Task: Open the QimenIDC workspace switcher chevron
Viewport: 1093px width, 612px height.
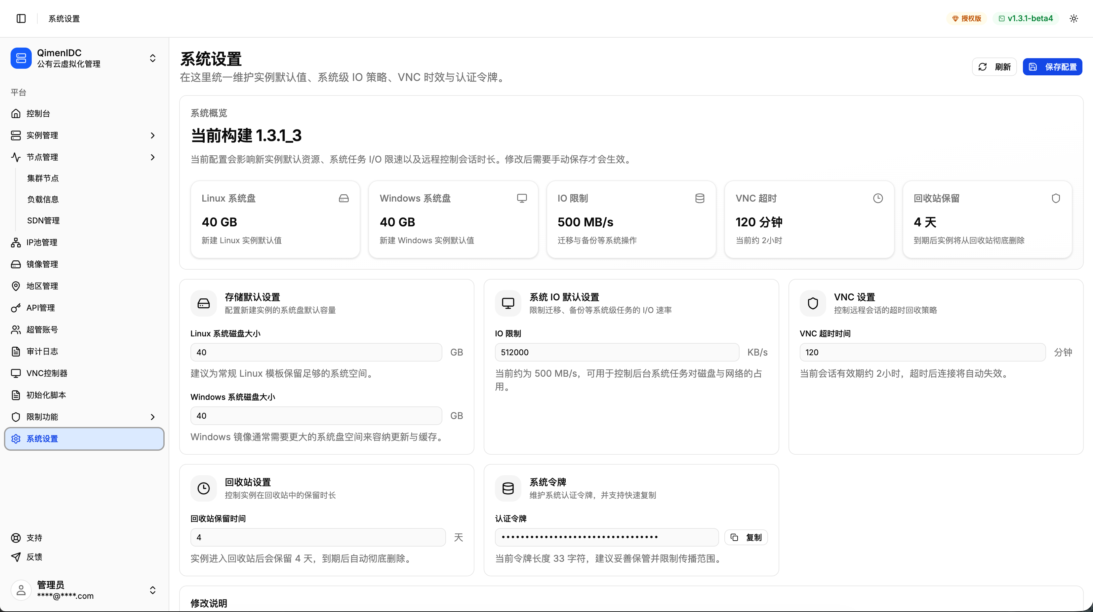Action: tap(153, 58)
